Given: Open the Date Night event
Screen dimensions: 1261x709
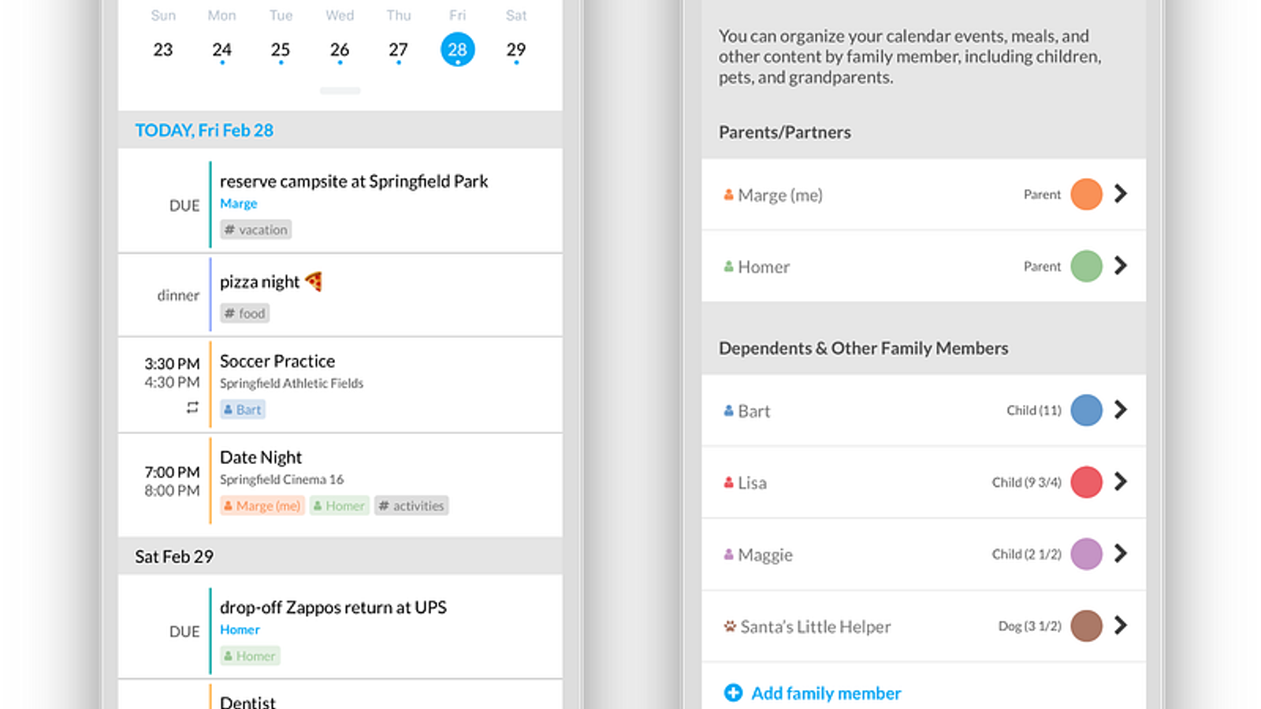Looking at the screenshot, I should (x=340, y=485).
